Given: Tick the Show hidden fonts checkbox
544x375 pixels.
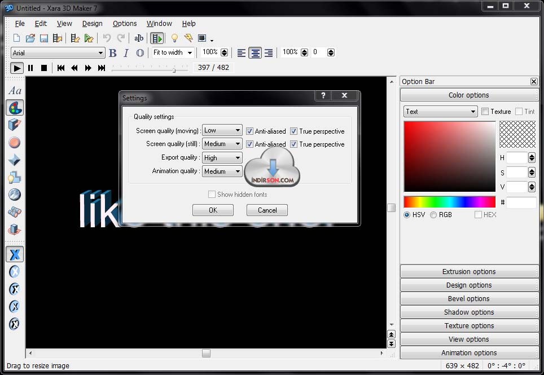Looking at the screenshot, I should click(x=212, y=194).
